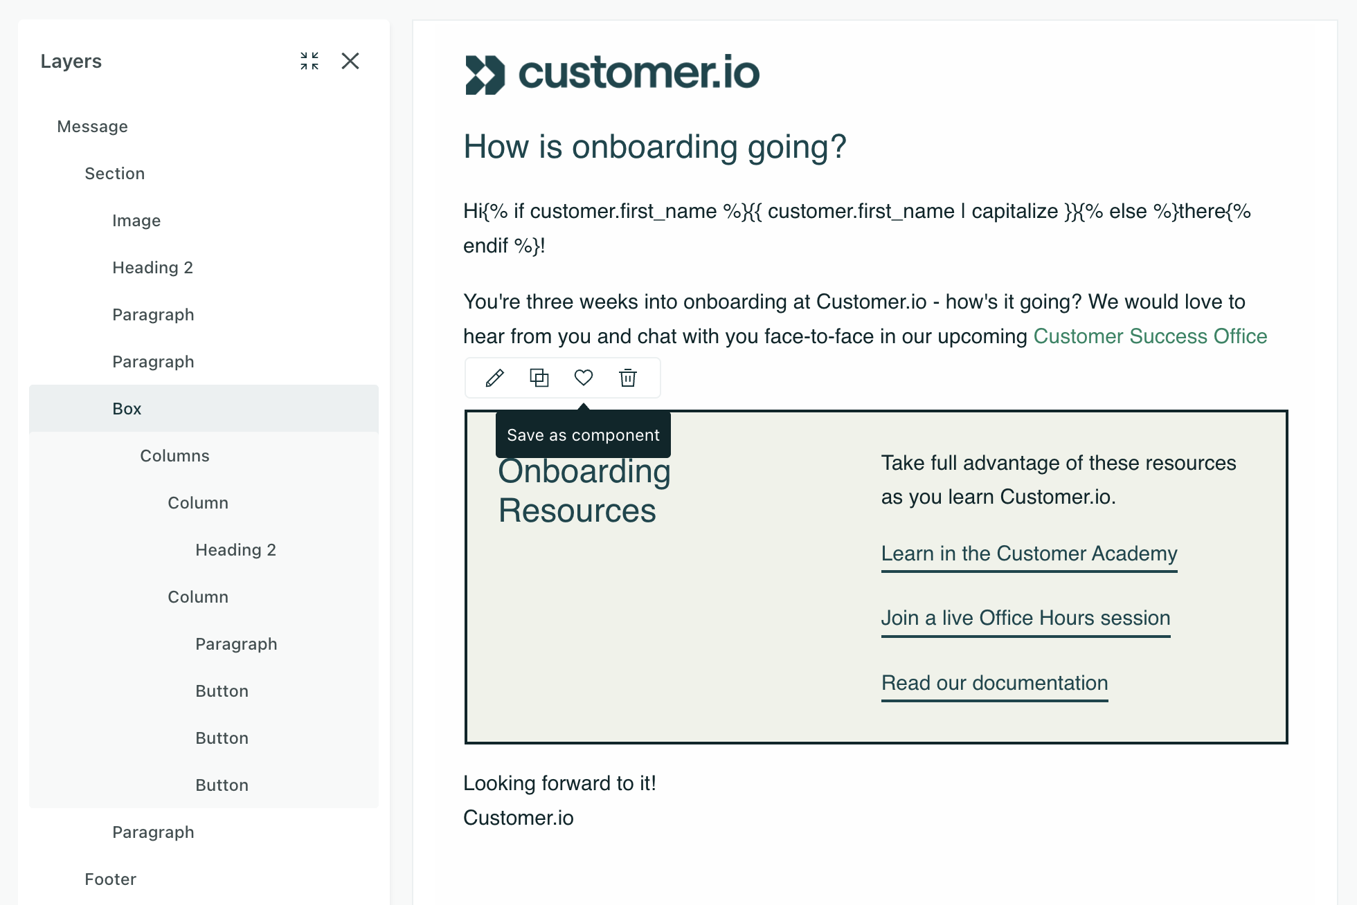Select the Footer layer
This screenshot has width=1357, height=905.
[x=110, y=879]
